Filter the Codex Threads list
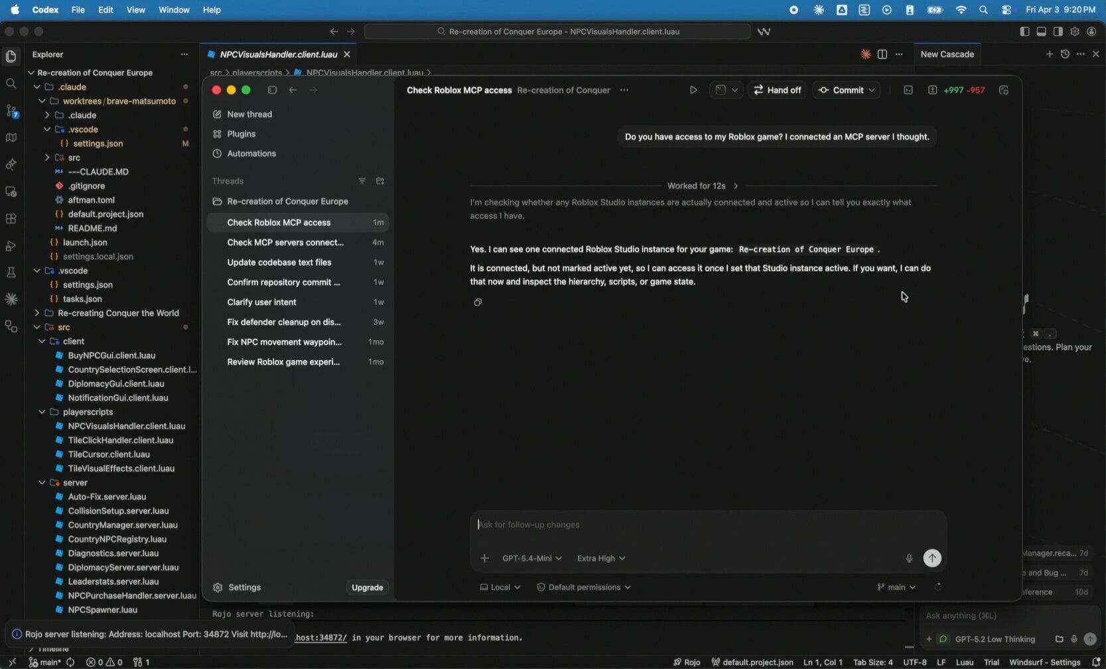This screenshot has height=669, width=1106. click(362, 181)
